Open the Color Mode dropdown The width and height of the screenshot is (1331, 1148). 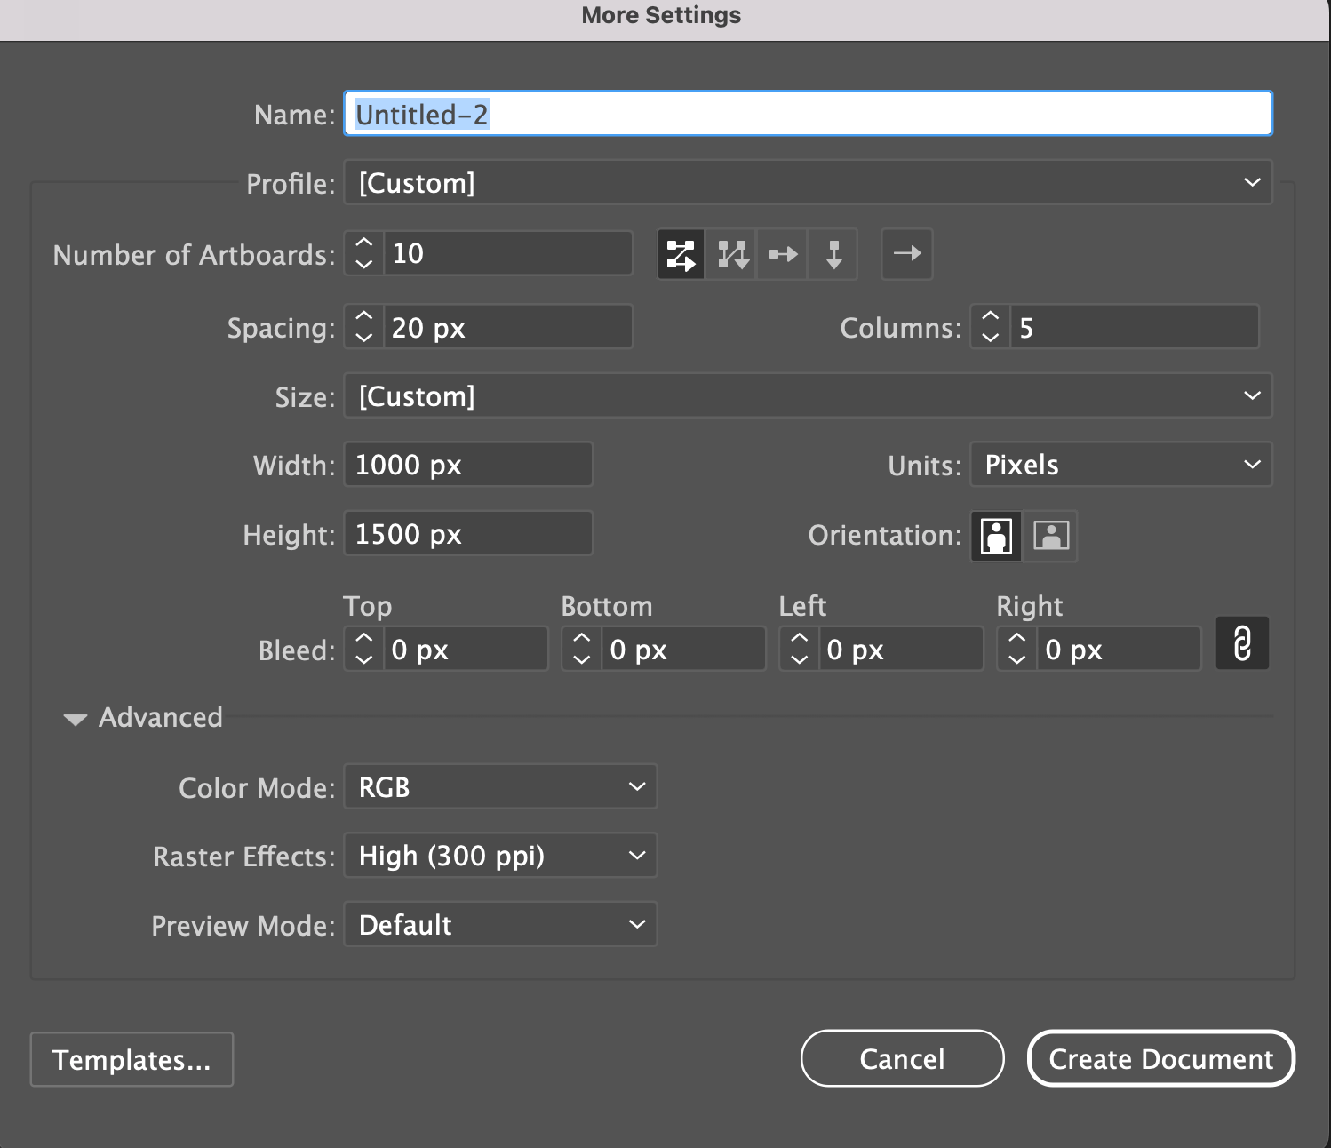pos(499,786)
